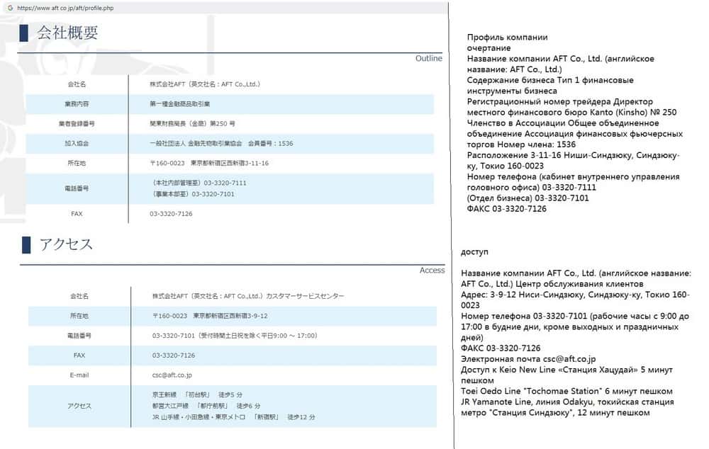Click the line starting Доступ к Keio New Line

pos(566,370)
